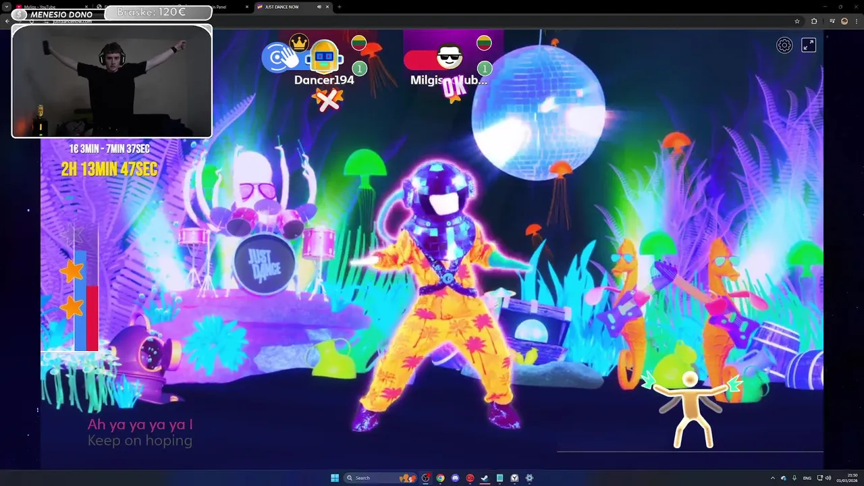
Task: Click the blue player score bar
Action: (x=80, y=300)
